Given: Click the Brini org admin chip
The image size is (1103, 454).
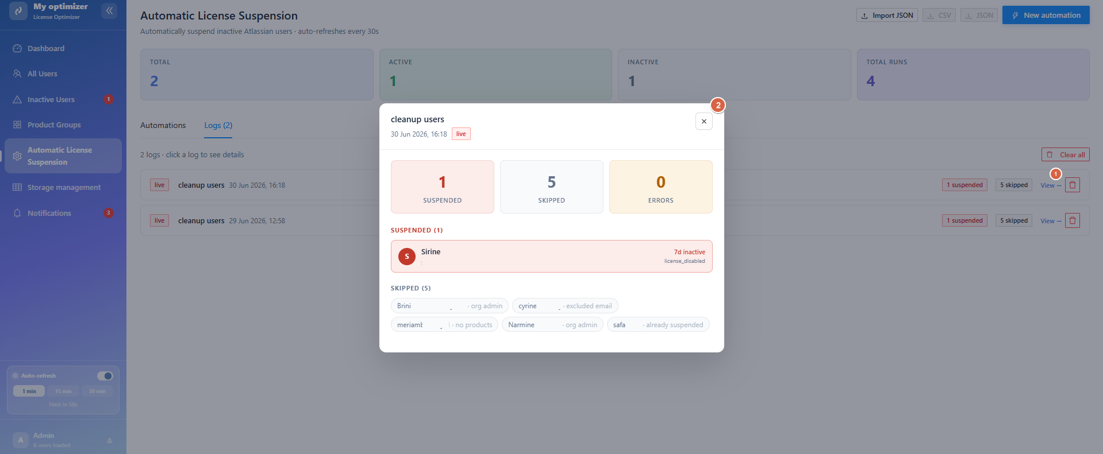Looking at the screenshot, I should [x=449, y=306].
